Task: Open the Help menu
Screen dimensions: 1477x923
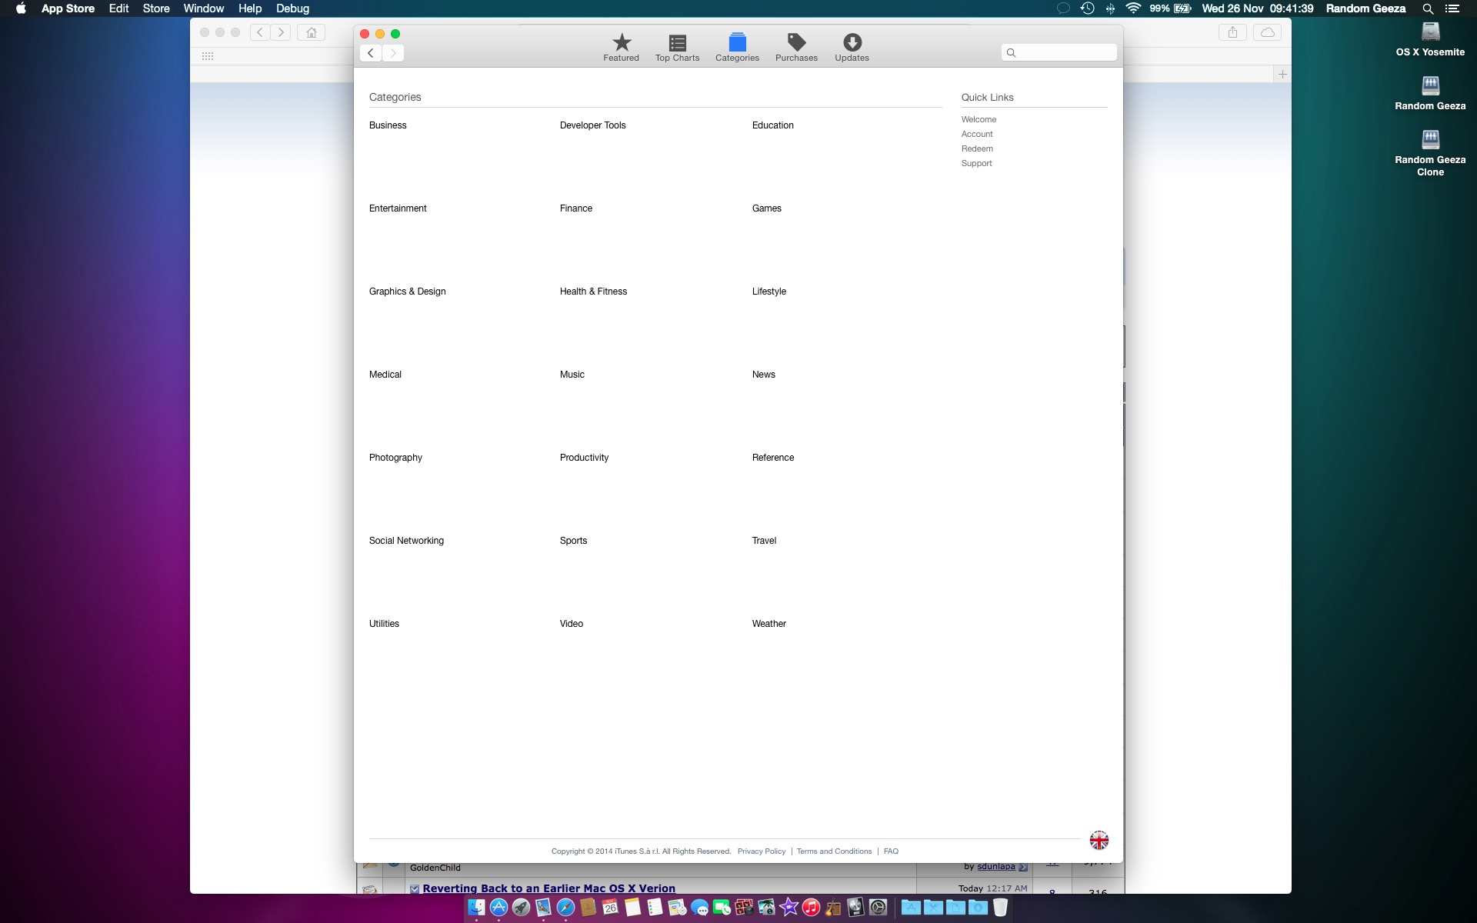Action: pyautogui.click(x=250, y=8)
